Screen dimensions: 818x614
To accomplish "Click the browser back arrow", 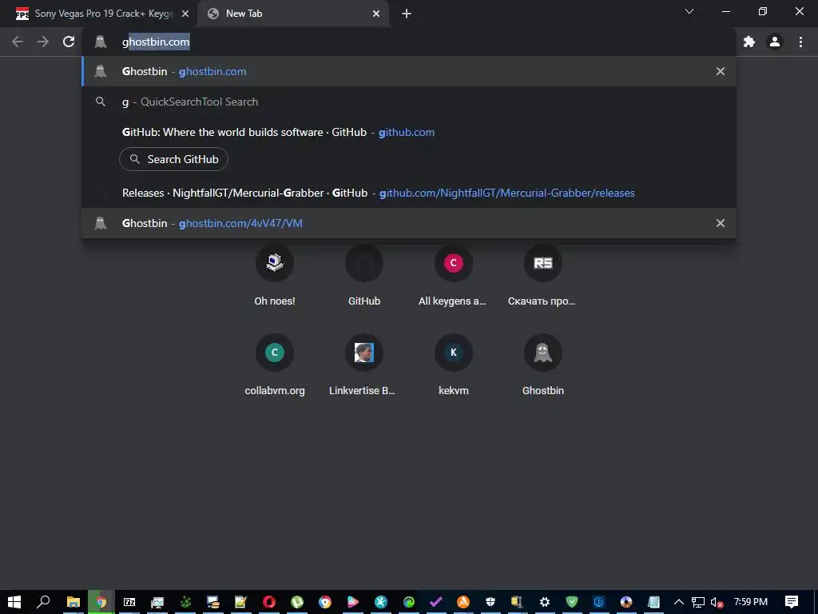I will 18,42.
